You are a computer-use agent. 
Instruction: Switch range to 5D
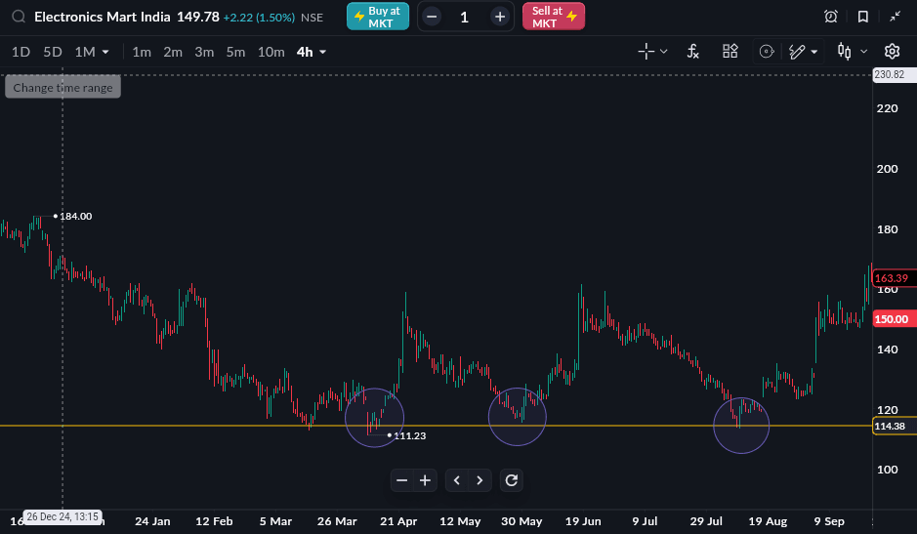[x=53, y=52]
